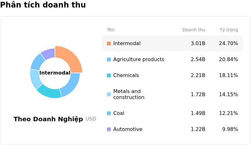Click the Doanh thu column header
The image size is (251, 145).
194,30
